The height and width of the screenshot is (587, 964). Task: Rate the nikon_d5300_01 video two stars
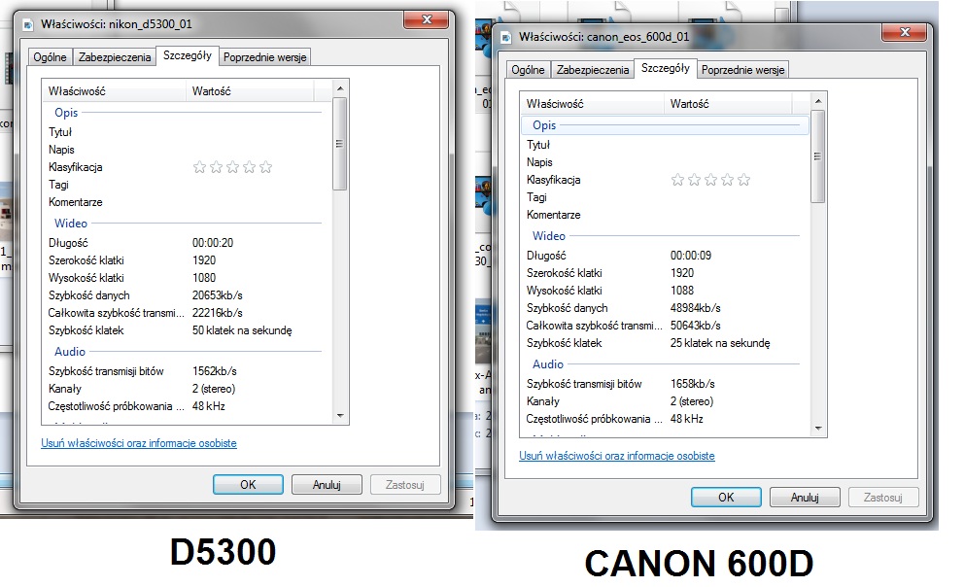click(x=216, y=167)
